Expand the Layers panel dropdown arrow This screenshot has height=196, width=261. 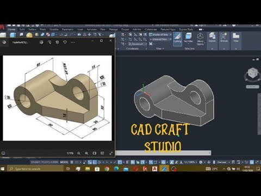pyautogui.click(x=212, y=48)
